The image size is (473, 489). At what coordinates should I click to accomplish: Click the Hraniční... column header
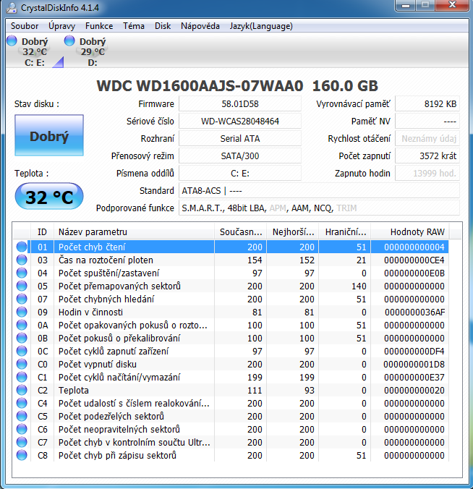pyautogui.click(x=344, y=231)
